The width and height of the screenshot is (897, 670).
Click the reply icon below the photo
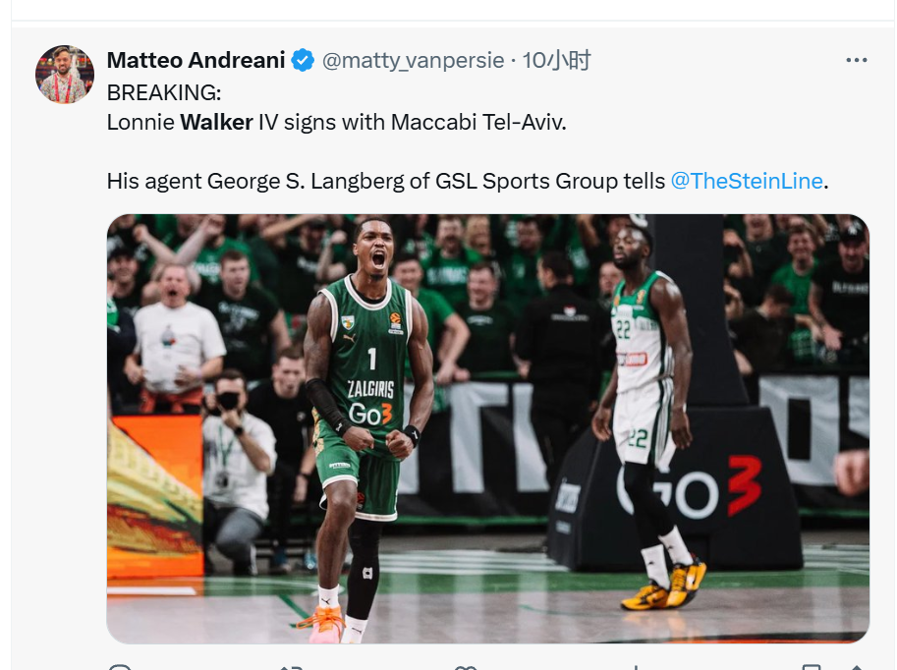point(120,667)
